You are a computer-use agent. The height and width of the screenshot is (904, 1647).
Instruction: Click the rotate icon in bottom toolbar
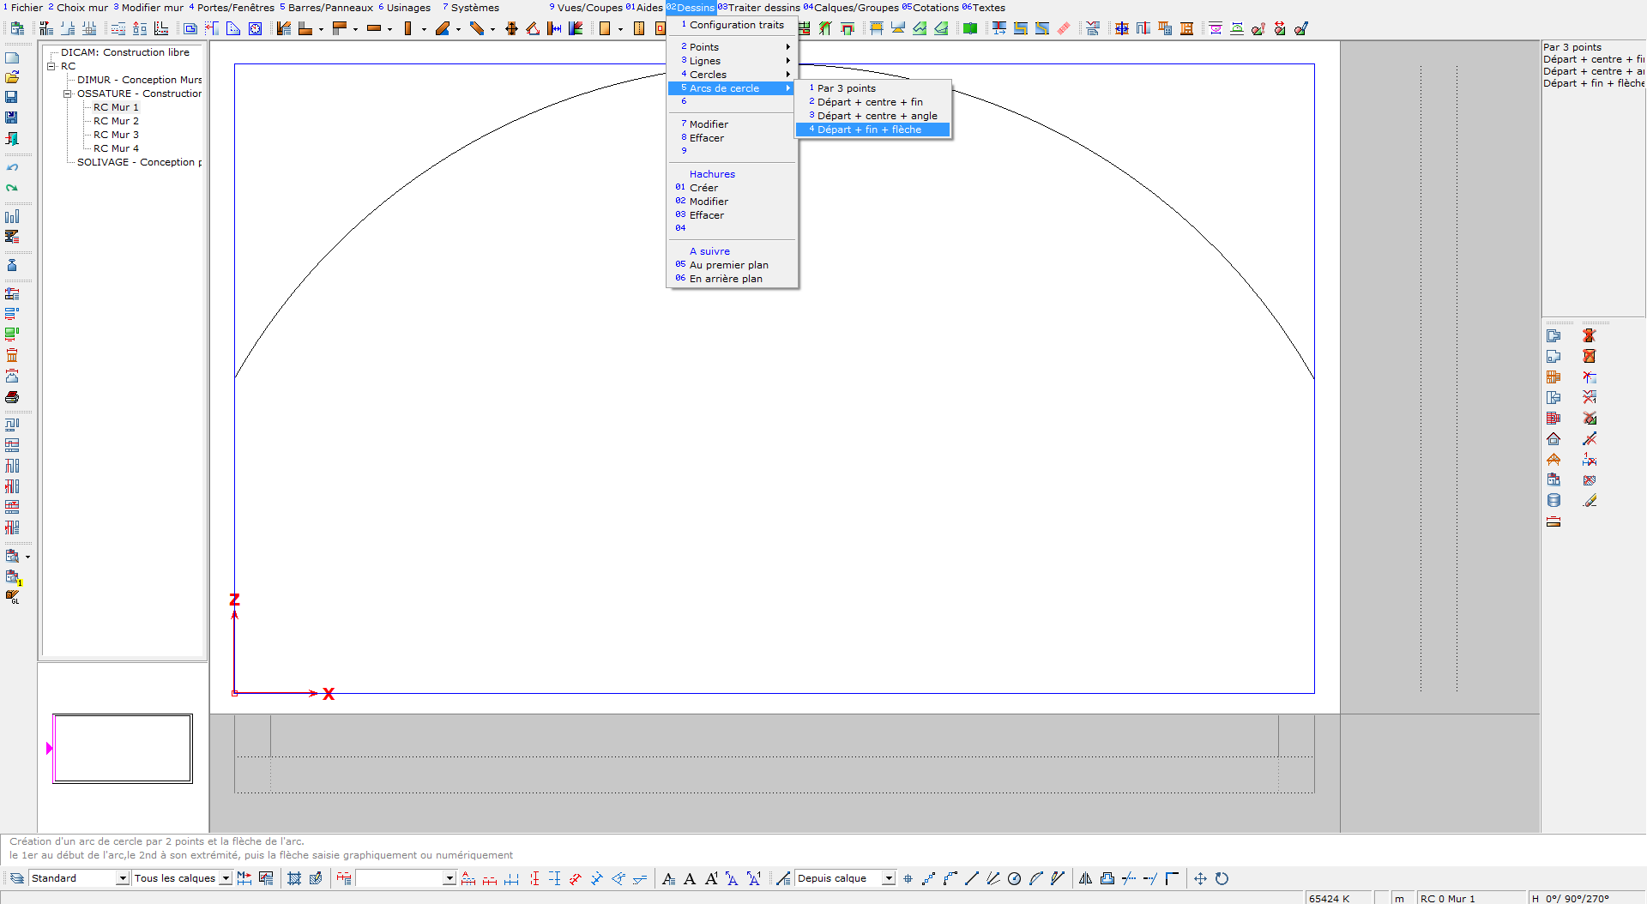[x=1222, y=878]
